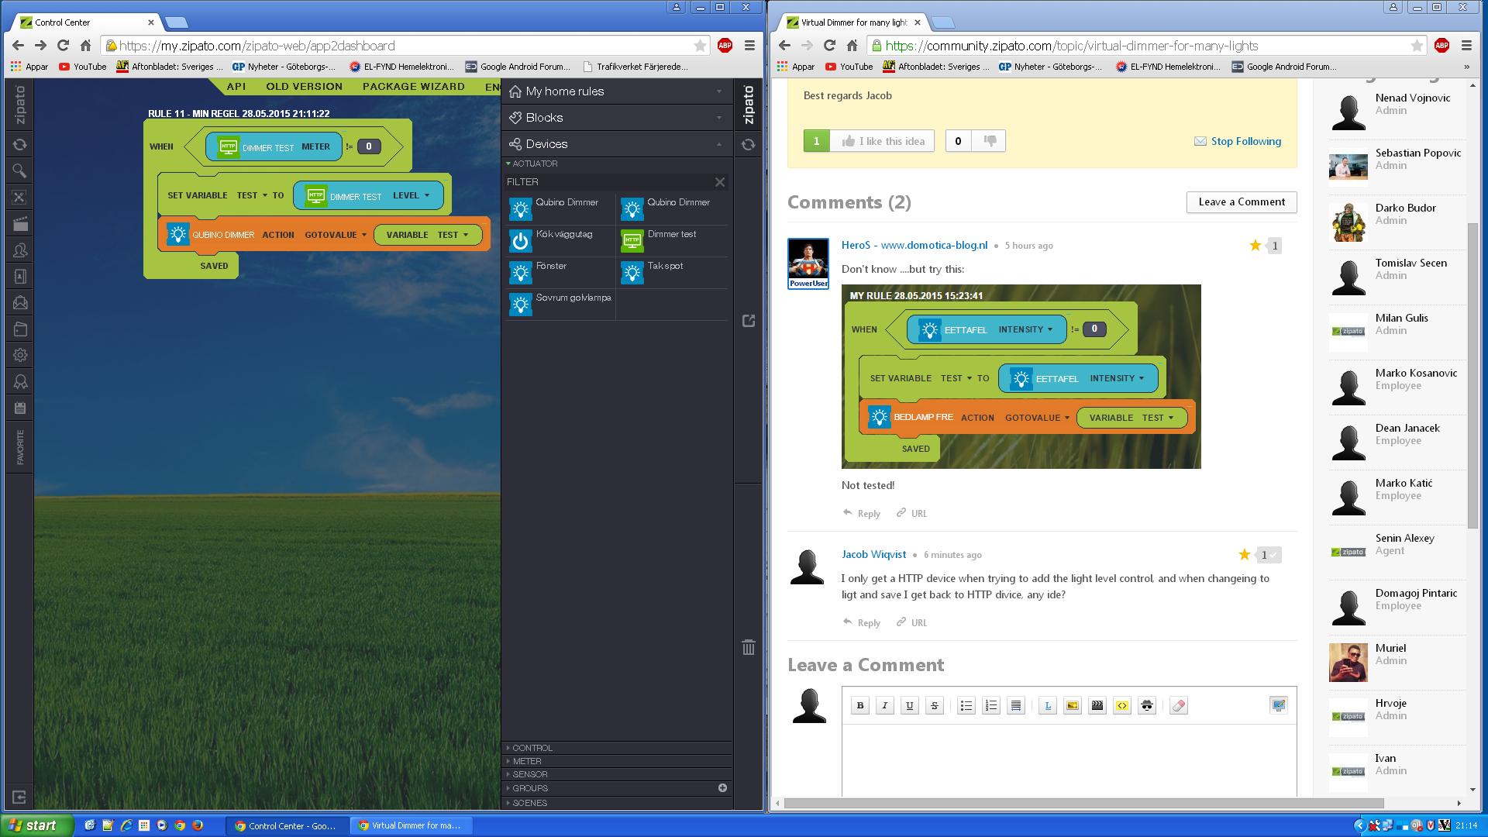Click the Kök väggutag power device icon

click(520, 241)
